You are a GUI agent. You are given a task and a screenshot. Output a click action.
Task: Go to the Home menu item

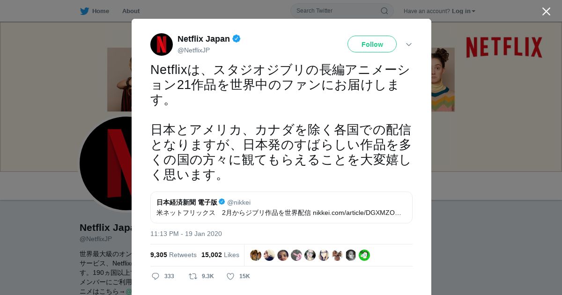tap(100, 11)
